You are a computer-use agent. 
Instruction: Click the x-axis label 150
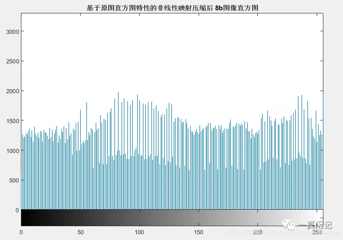[199, 232]
